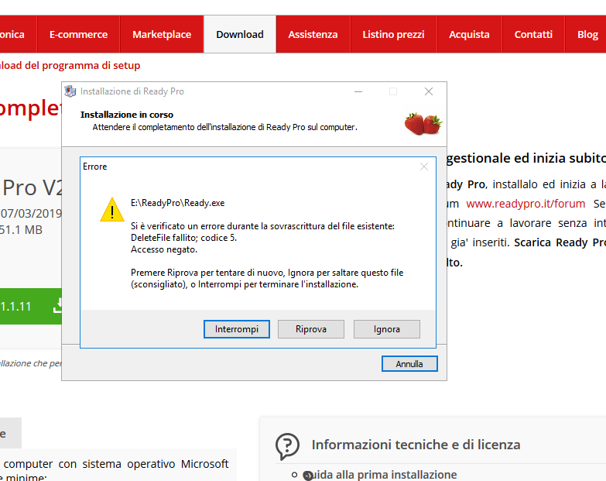Click the strawberries logo in installer header
606x481 pixels.
[x=423, y=124]
